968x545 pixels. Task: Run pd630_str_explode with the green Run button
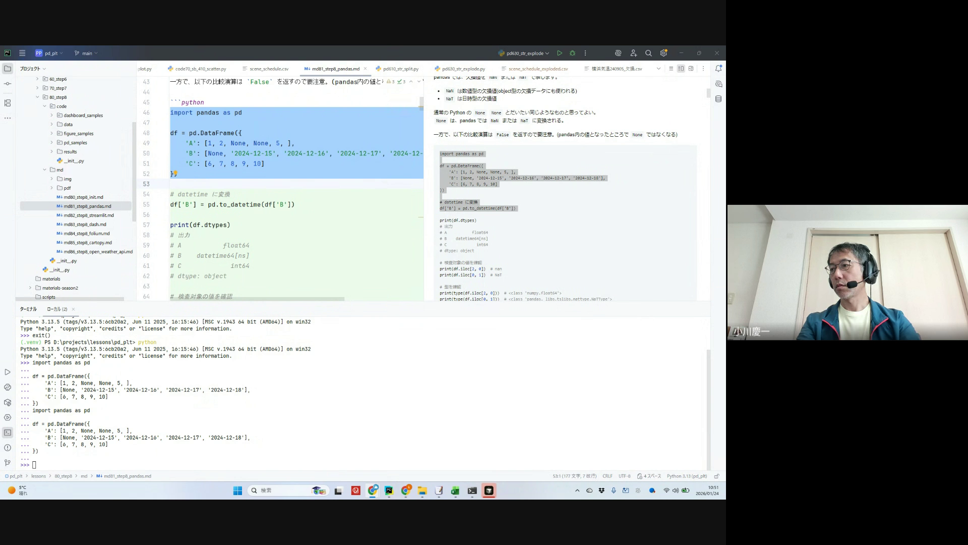pos(560,53)
